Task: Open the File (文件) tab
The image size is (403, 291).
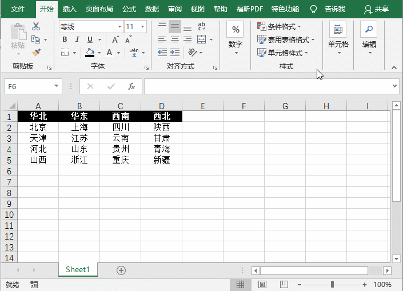Action: (18, 9)
